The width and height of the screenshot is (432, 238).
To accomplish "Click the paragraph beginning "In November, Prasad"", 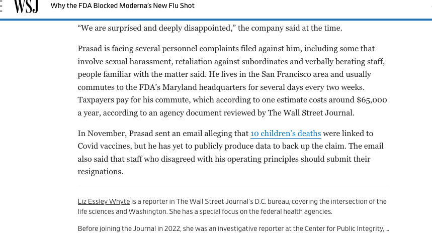I will pos(230,152).
